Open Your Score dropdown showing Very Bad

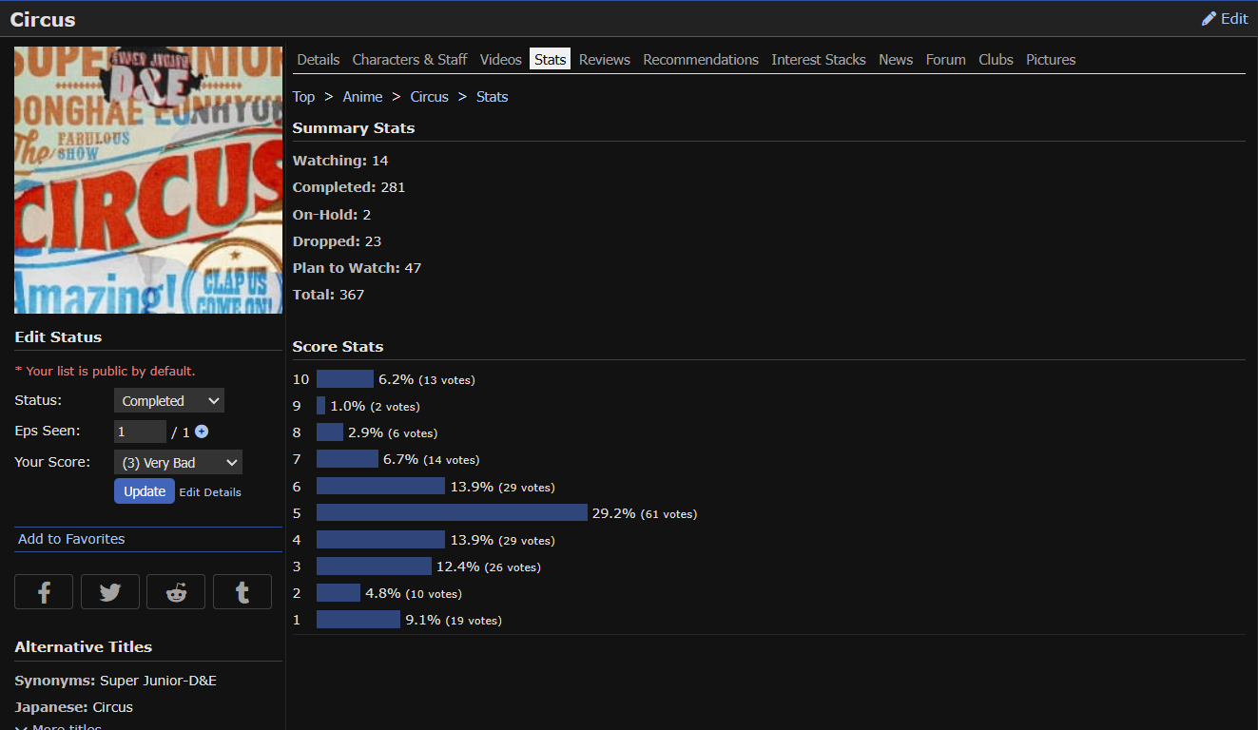click(178, 463)
